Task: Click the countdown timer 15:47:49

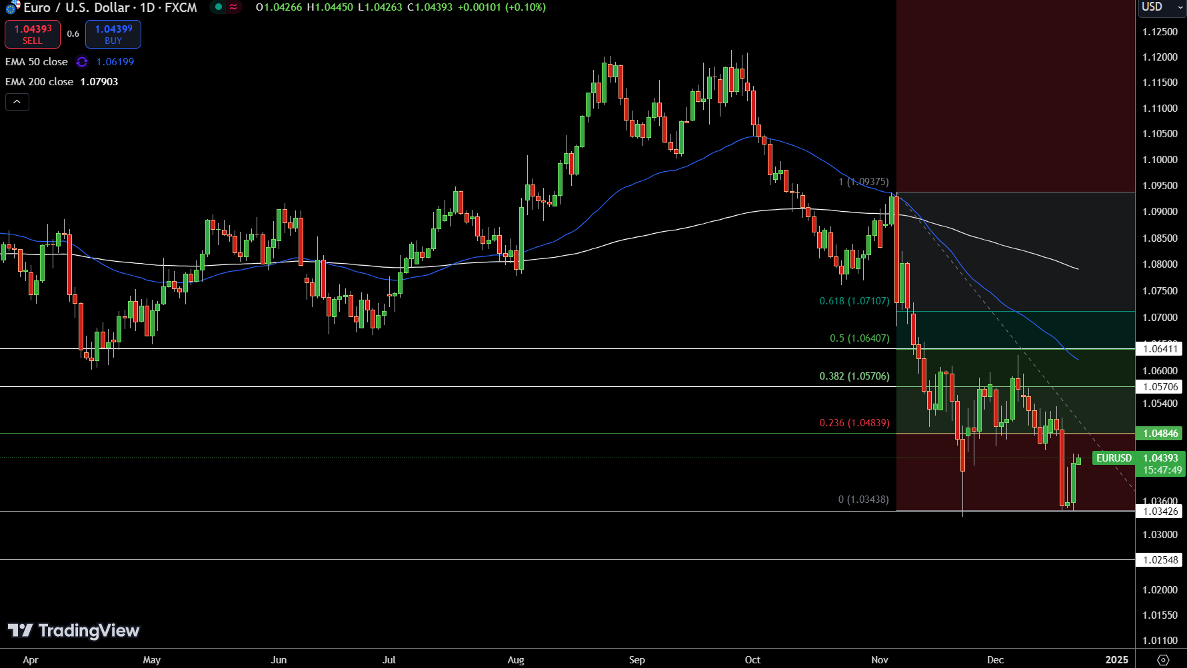Action: tap(1162, 470)
